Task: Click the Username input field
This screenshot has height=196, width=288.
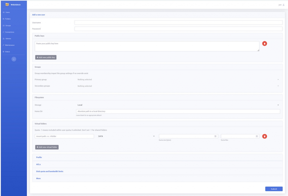Action: 178,23
